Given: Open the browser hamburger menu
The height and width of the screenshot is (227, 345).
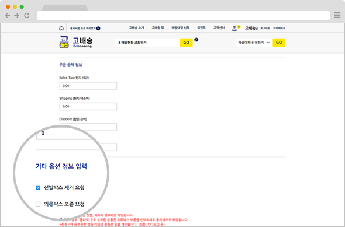Looking at the screenshot, I should pyautogui.click(x=337, y=15).
